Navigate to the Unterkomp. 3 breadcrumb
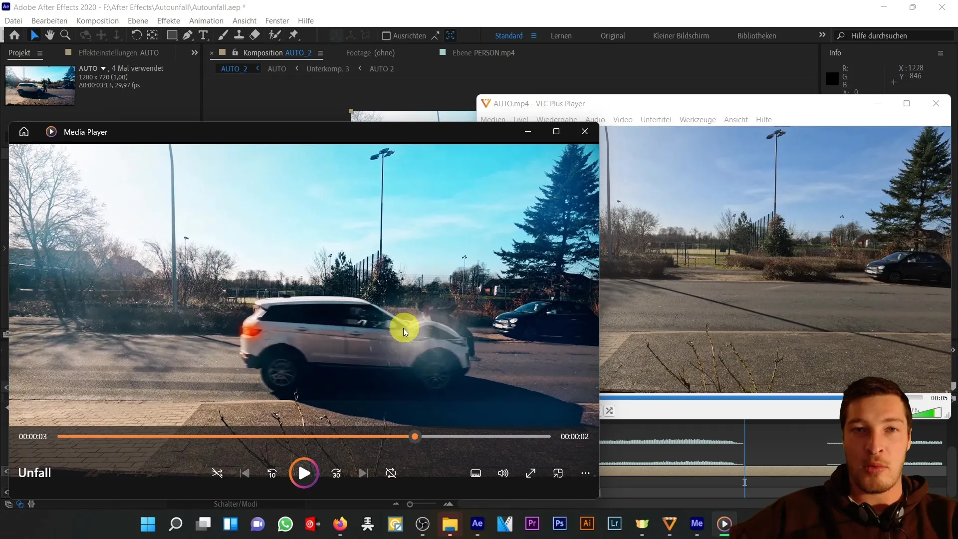This screenshot has height=539, width=958. pyautogui.click(x=328, y=69)
